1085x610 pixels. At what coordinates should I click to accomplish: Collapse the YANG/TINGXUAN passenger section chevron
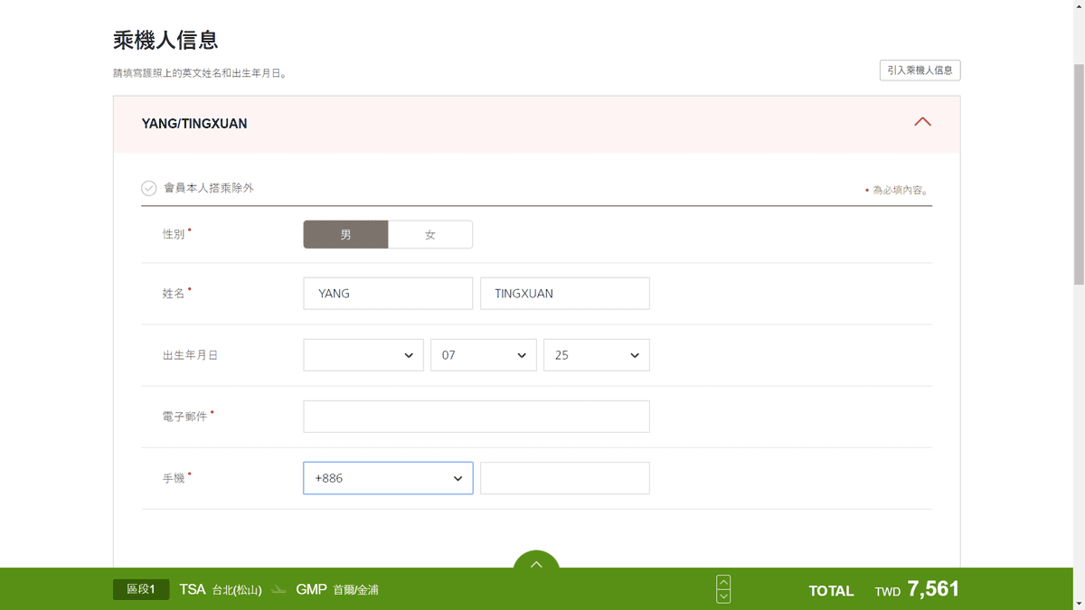pyautogui.click(x=922, y=122)
